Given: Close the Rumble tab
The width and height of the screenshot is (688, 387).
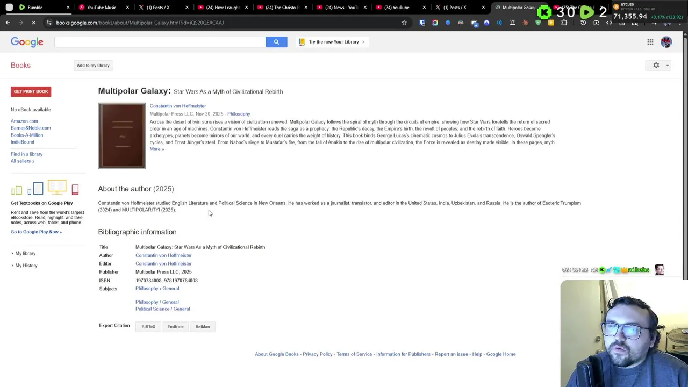Looking at the screenshot, I should (x=68, y=8).
